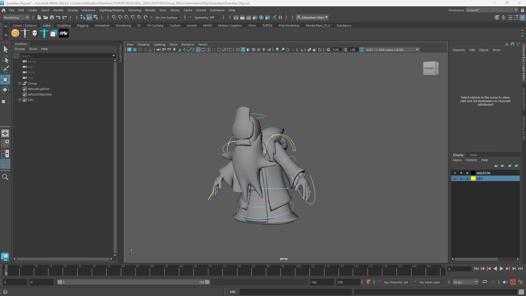This screenshot has width=526, height=296.
Task: Click the Symmetry: Off button
Action: 204,18
